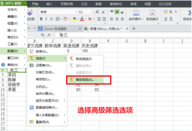Expand the WPS 表格 application menu arrow
This screenshot has width=192, height=131.
pos(25,4)
